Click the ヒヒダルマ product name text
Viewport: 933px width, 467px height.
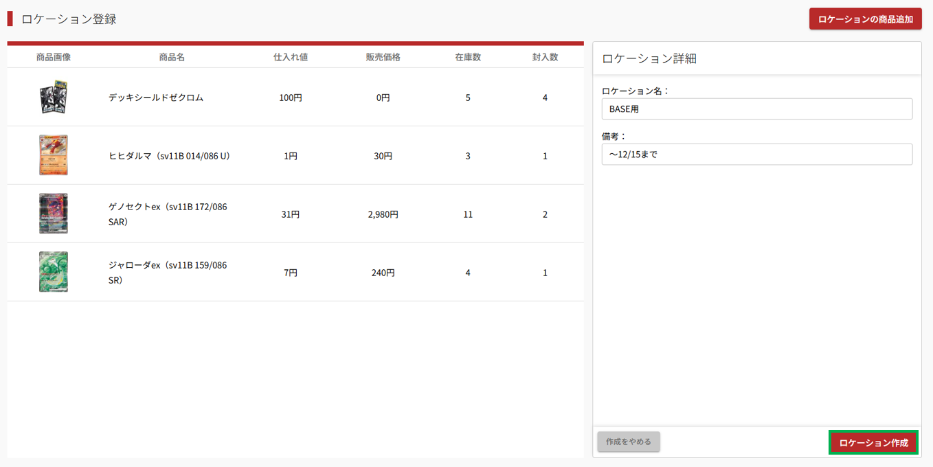point(169,156)
